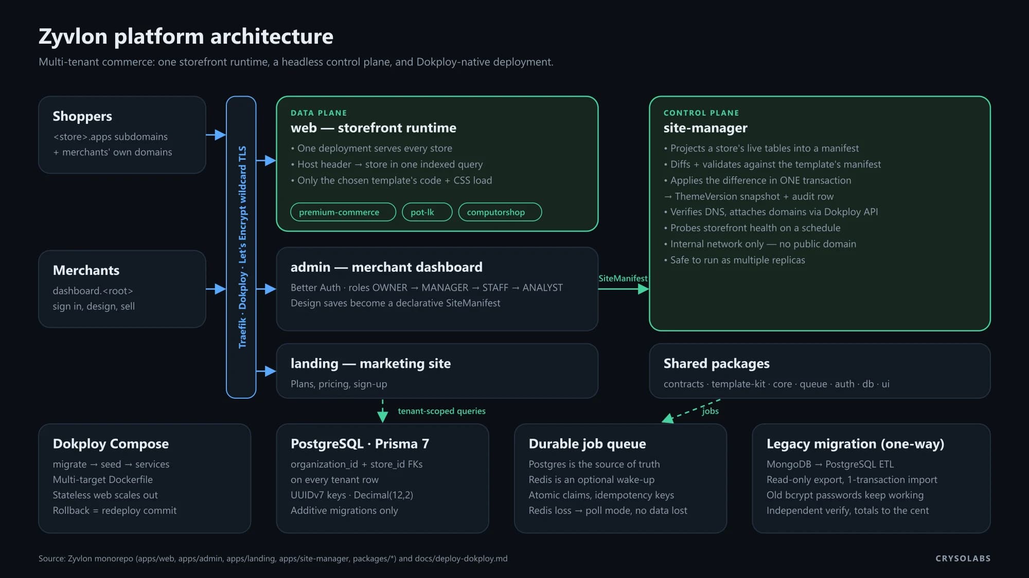Click the pot-lk template pill
Image resolution: width=1029 pixels, height=578 pixels.
tap(427, 212)
